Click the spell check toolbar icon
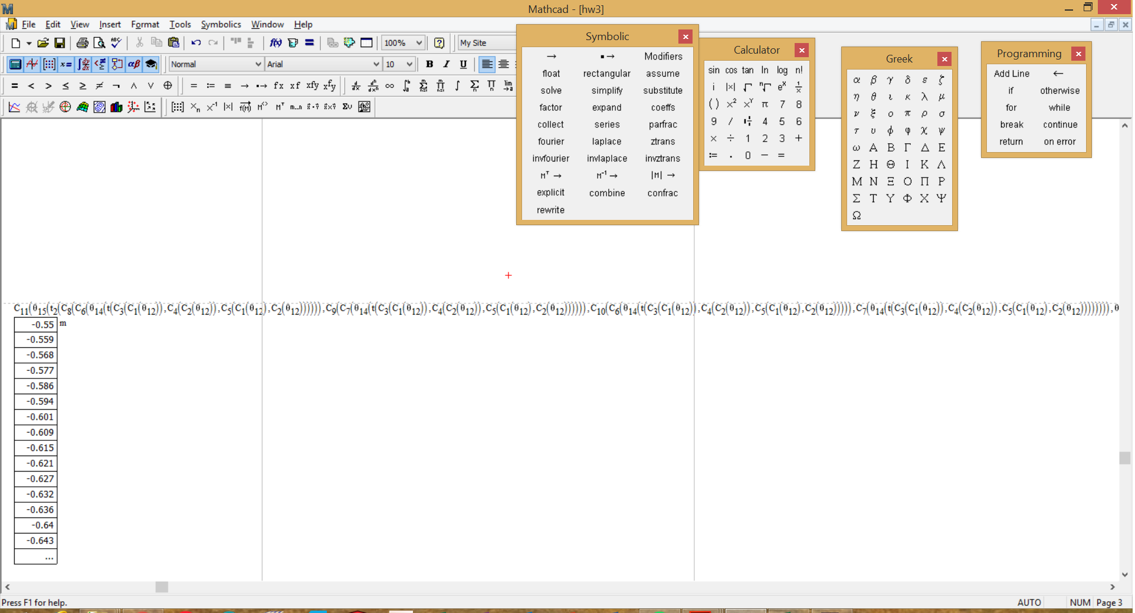 [x=116, y=42]
